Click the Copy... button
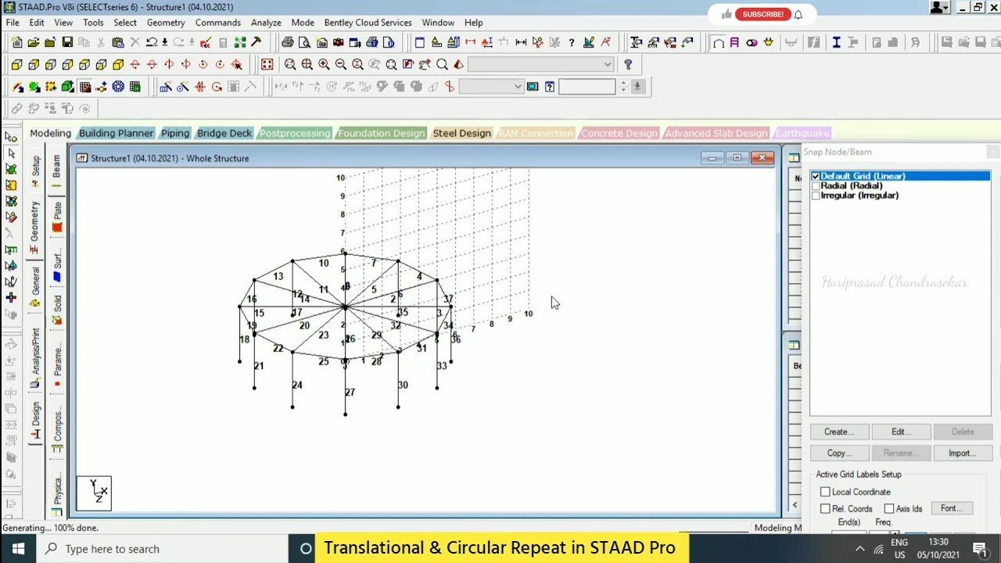 [839, 453]
